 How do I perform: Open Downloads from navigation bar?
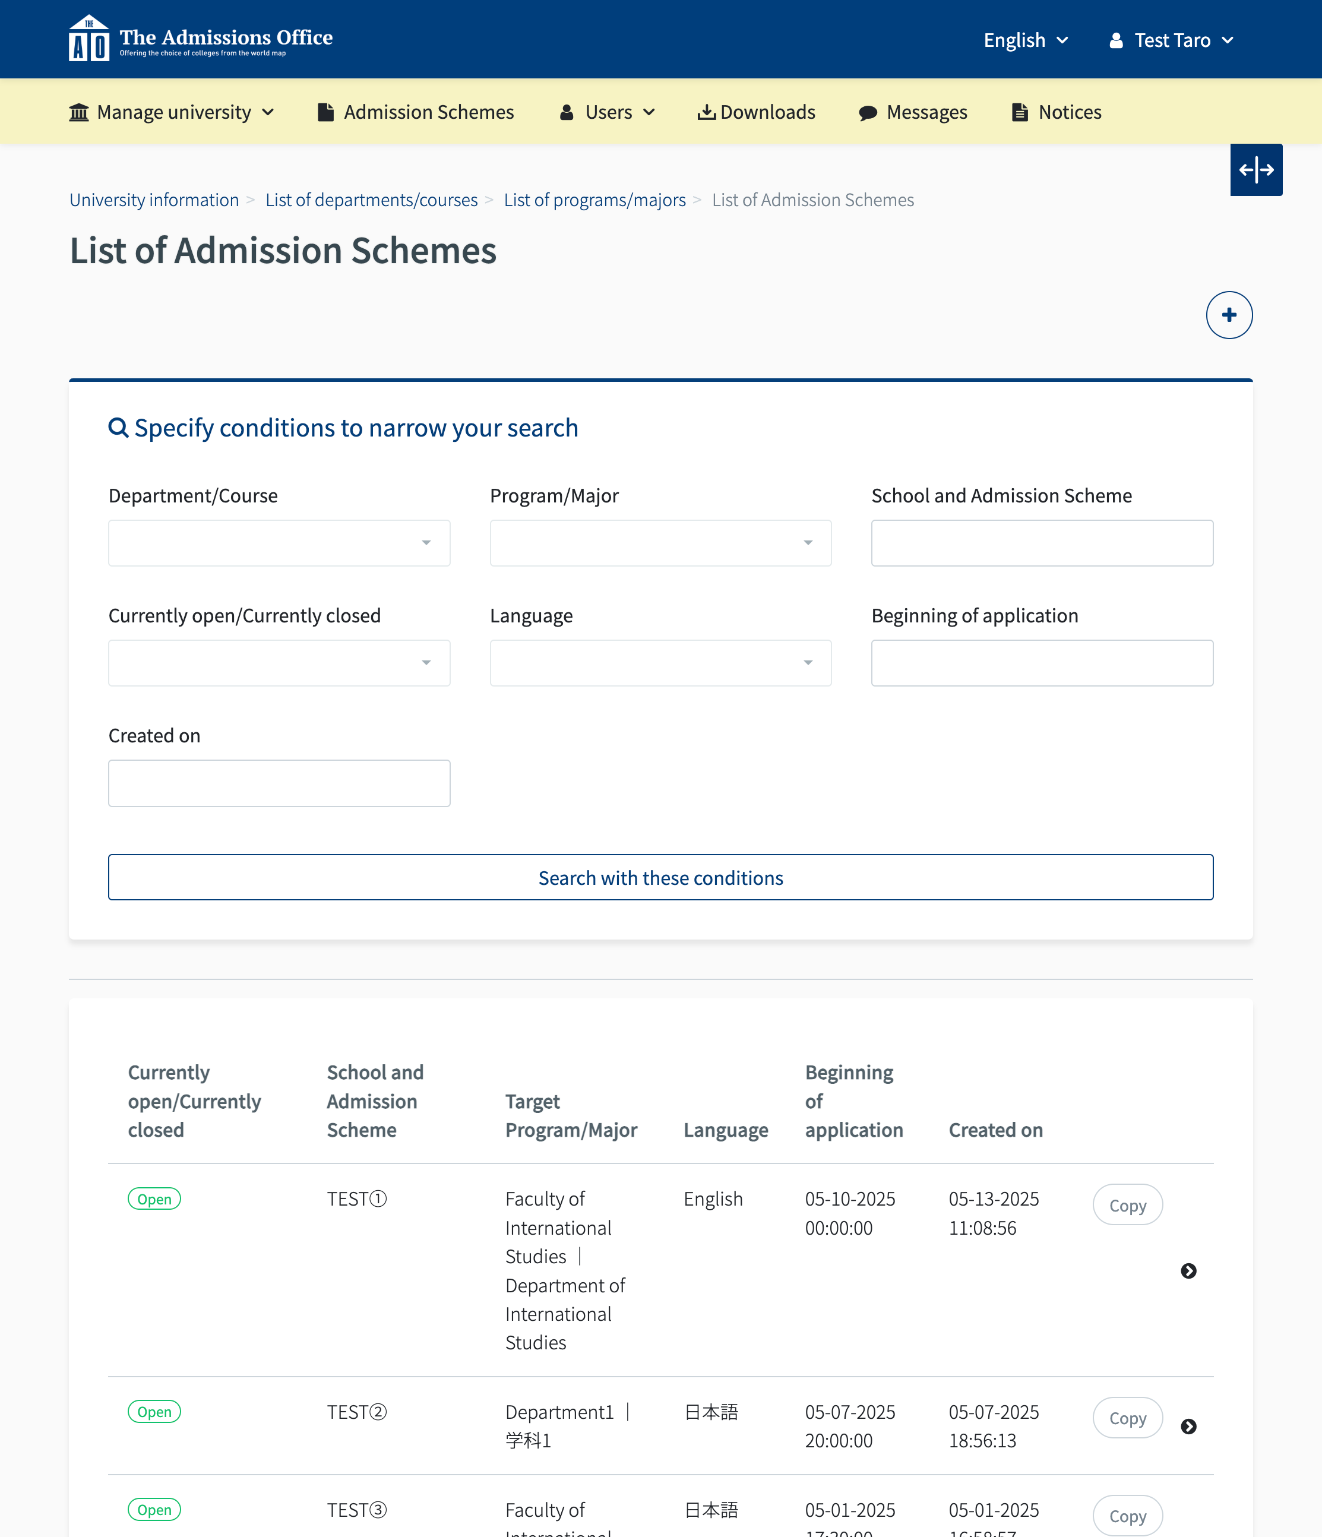pos(756,112)
